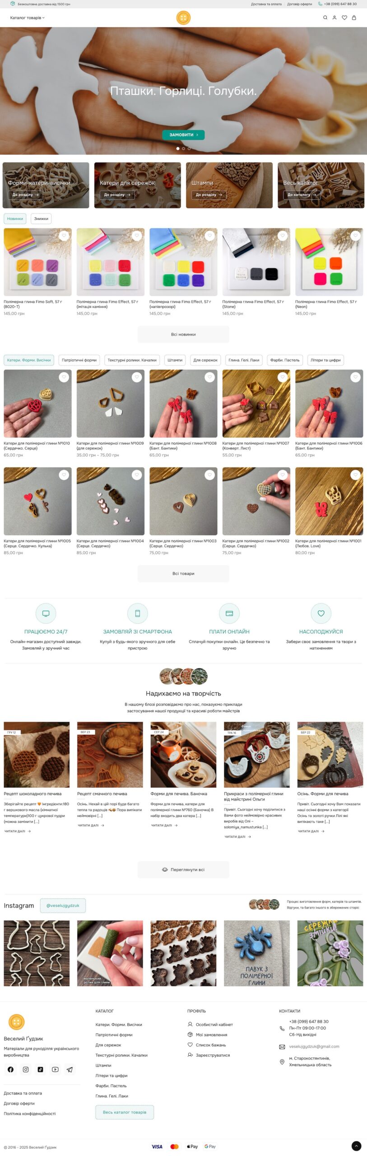The height and width of the screenshot is (1156, 367).
Task: Open Telegram icon in footer
Action: tap(70, 1069)
